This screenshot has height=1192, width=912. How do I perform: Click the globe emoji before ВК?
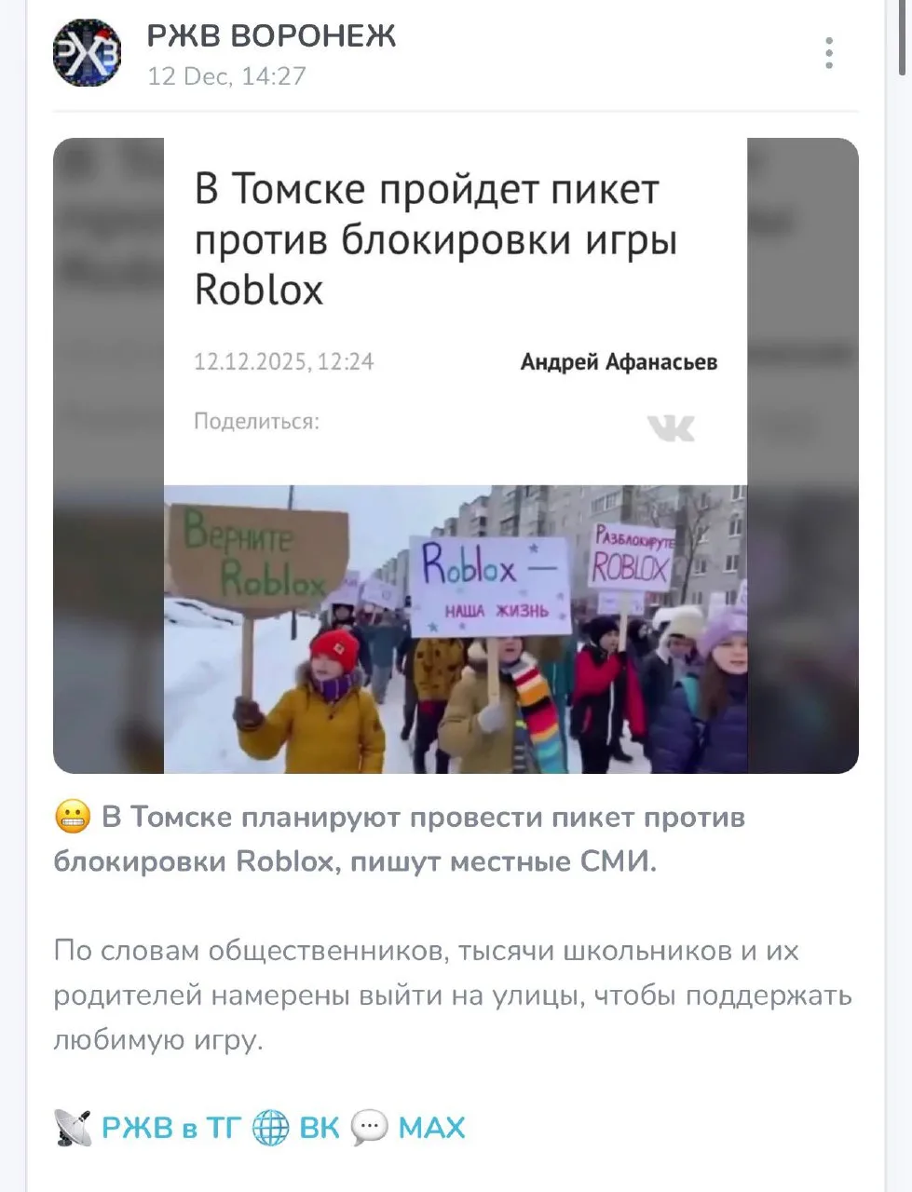click(271, 1128)
